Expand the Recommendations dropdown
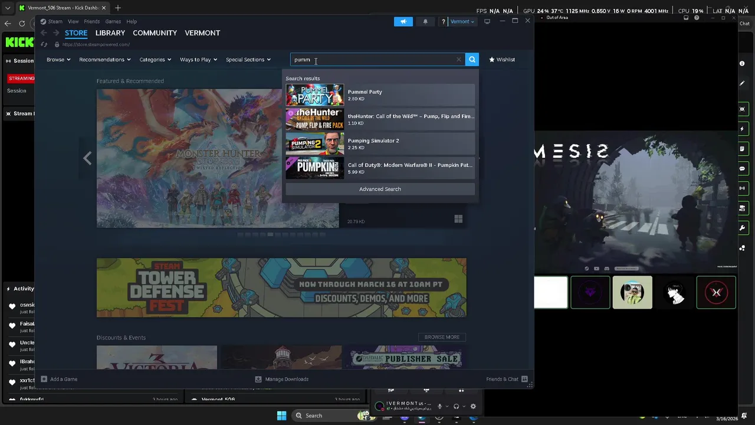The image size is (755, 425). point(105,60)
